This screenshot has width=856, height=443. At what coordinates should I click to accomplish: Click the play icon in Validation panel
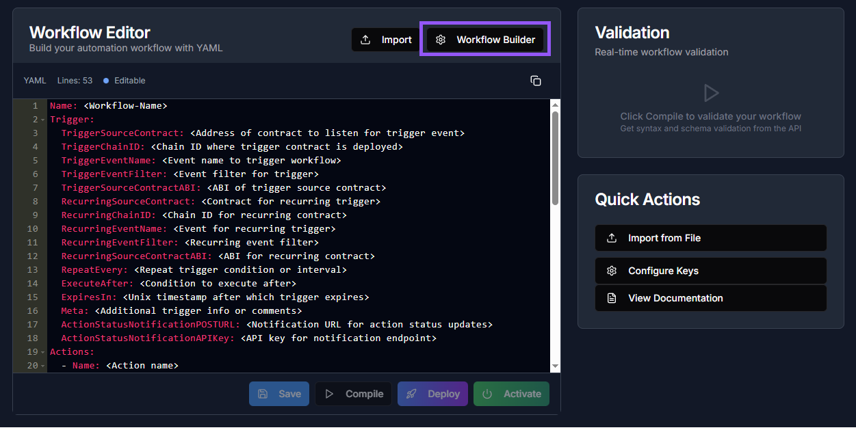click(x=711, y=93)
